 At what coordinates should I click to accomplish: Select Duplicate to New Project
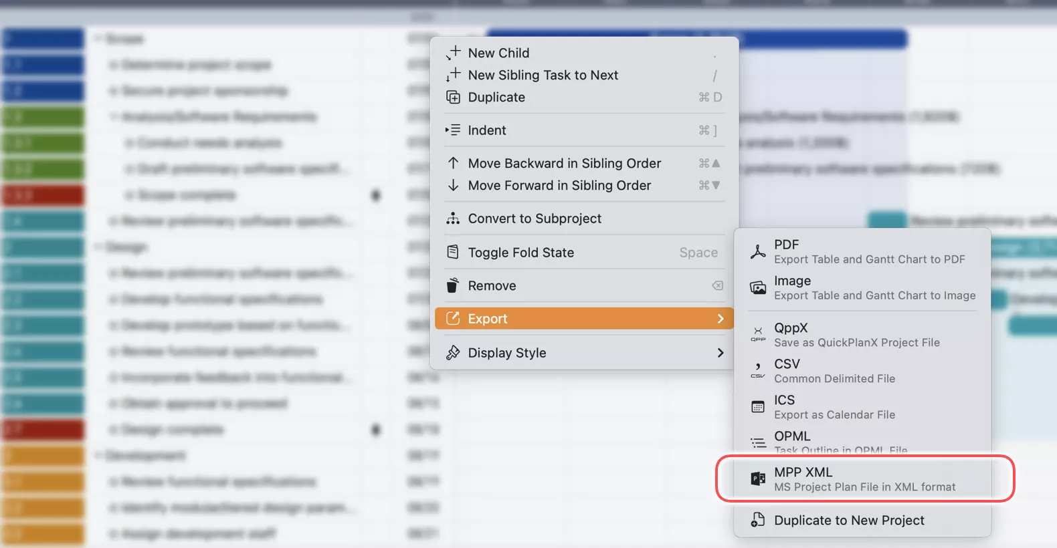pos(848,520)
